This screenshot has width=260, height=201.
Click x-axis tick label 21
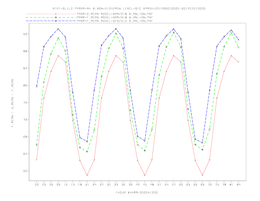[x=87, y=185]
